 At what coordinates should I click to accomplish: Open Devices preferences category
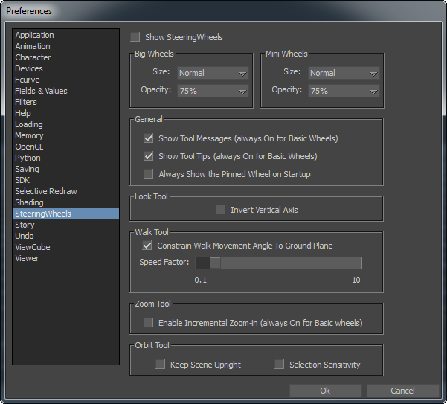(65, 68)
